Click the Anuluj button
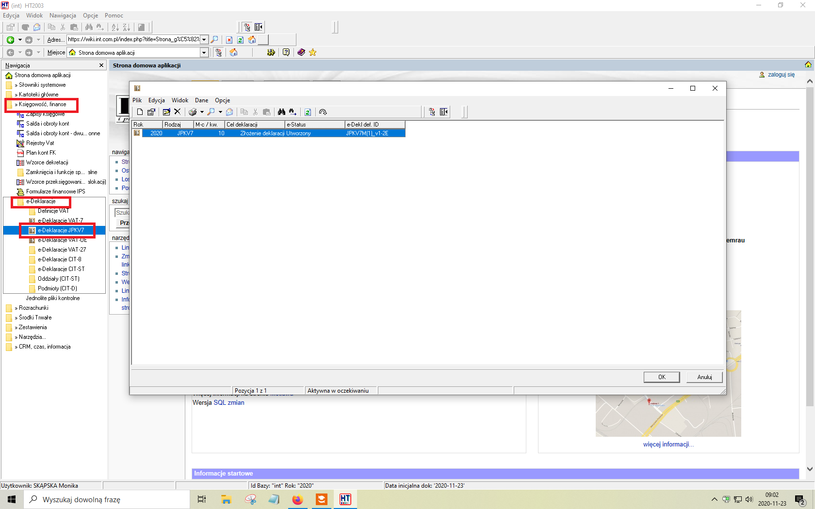This screenshot has width=815, height=509. [704, 377]
